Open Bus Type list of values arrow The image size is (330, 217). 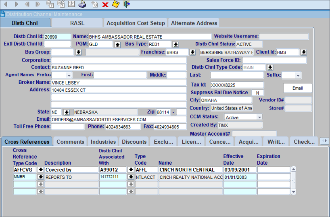tap(176, 45)
